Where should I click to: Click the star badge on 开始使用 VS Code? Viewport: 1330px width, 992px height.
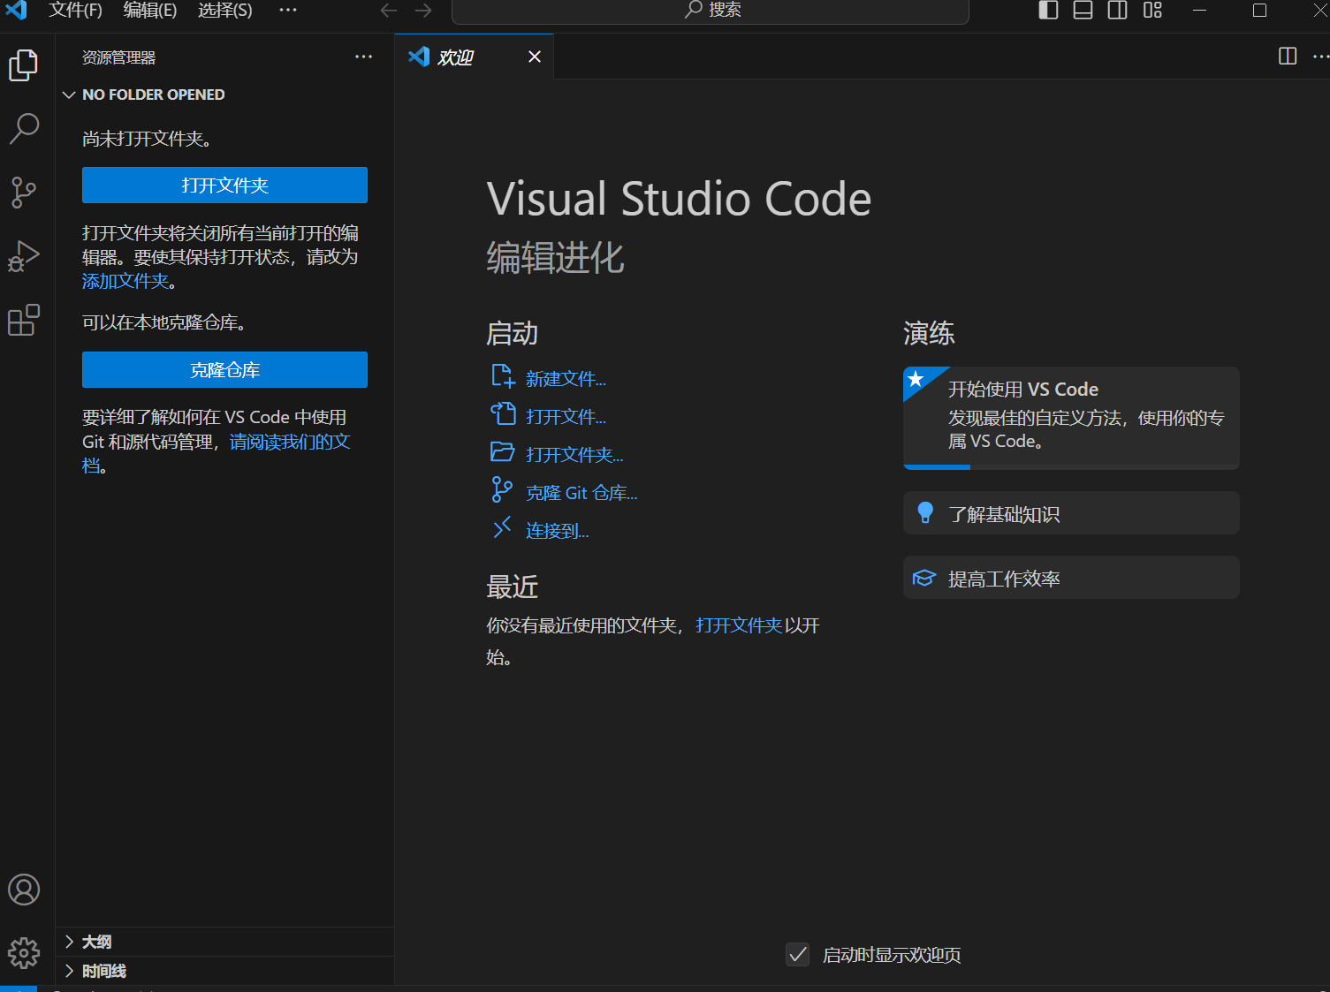[916, 379]
